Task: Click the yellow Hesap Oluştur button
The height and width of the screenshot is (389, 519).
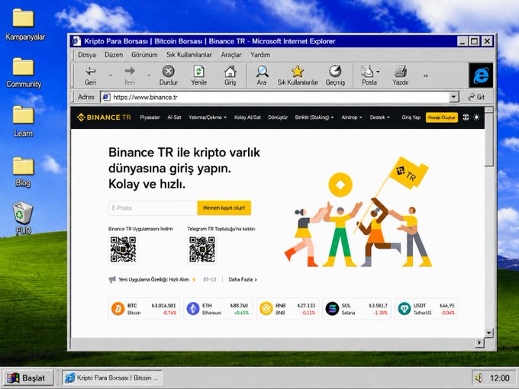Action: point(442,117)
